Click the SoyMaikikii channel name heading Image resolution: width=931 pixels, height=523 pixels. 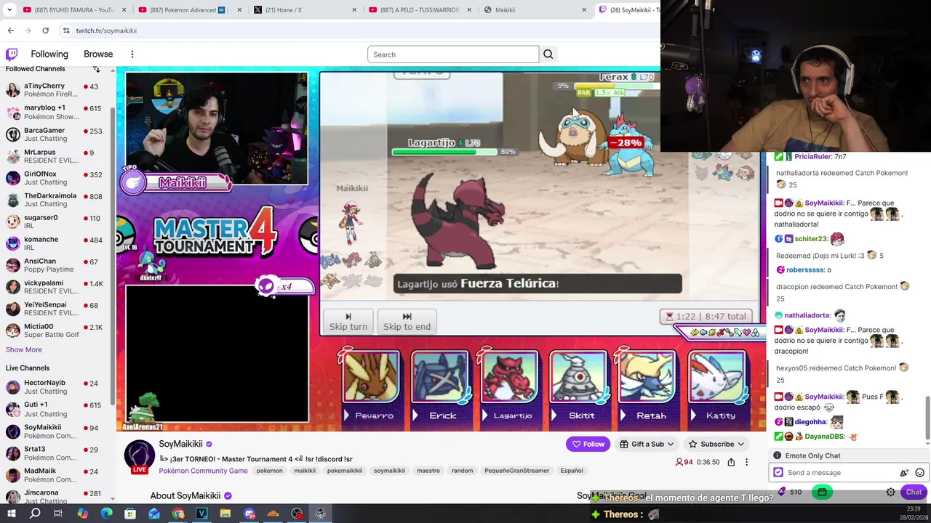tap(180, 444)
